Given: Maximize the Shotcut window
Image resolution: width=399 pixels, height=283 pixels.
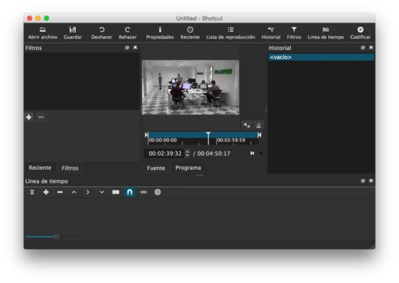Looking at the screenshot, I should pos(47,18).
